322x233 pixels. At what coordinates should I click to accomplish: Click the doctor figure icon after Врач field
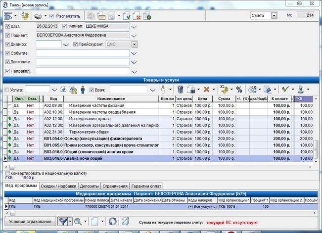(x=163, y=90)
